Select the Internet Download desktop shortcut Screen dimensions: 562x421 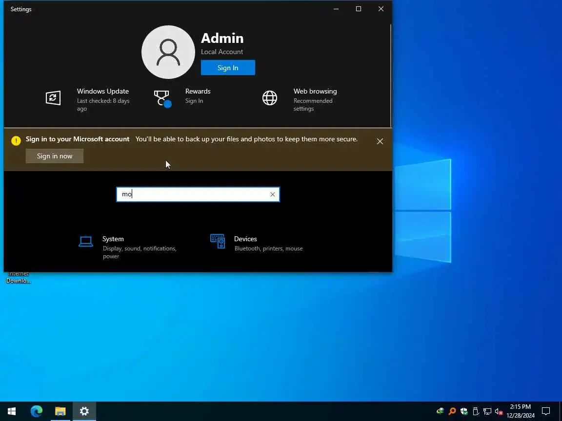(18, 277)
